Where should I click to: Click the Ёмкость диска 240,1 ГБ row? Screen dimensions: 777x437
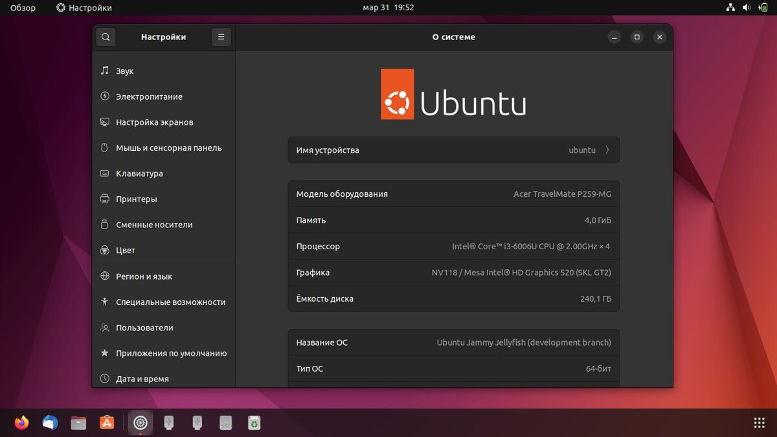point(453,298)
